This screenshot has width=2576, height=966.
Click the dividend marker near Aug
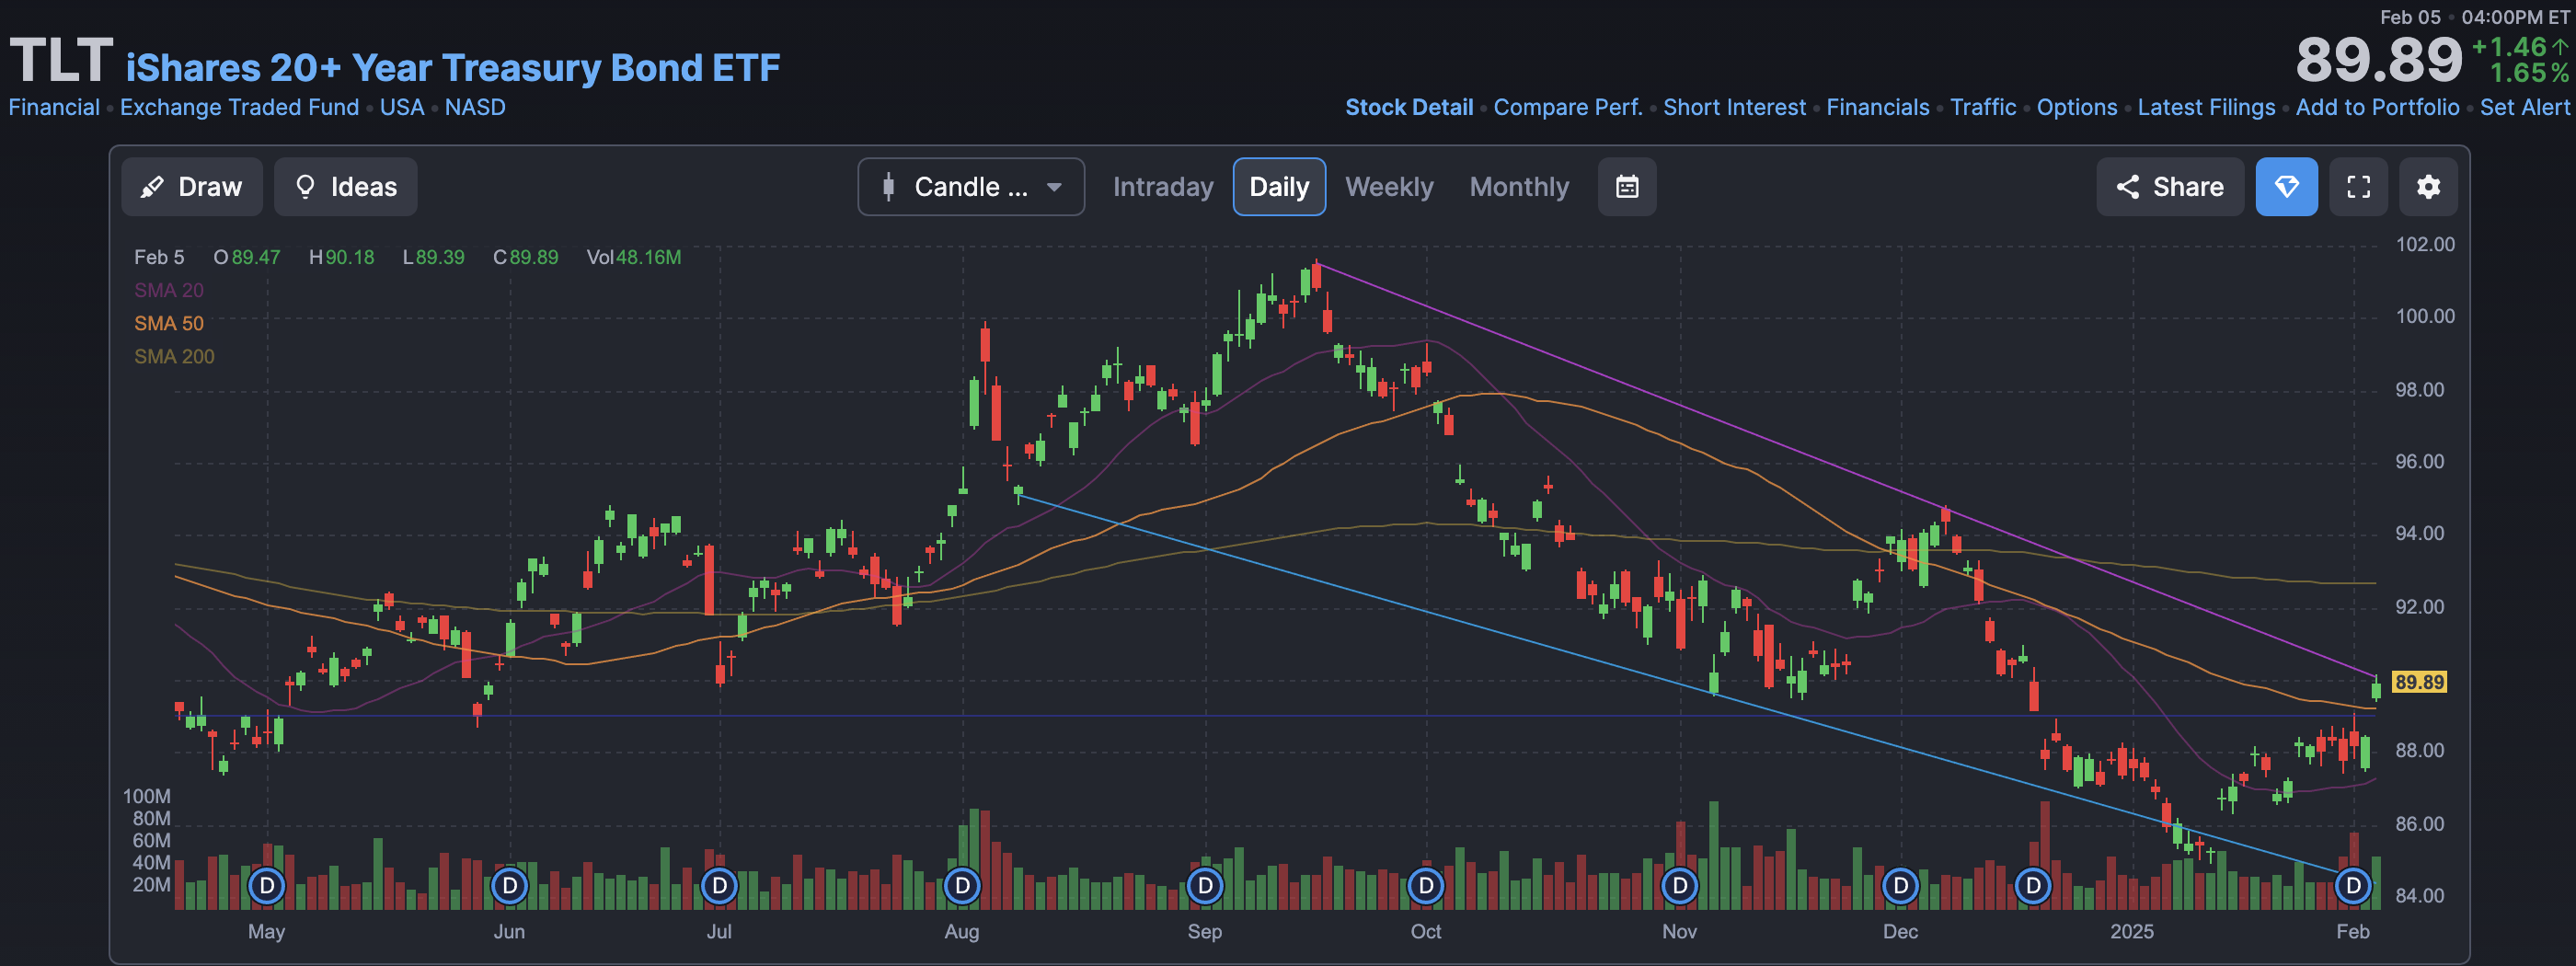pos(962,885)
